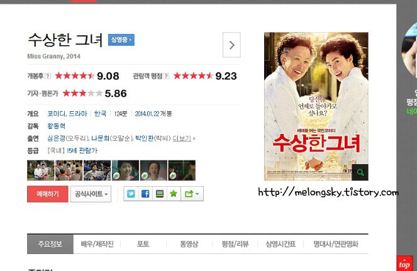Open director 황동혁 link

click(56, 126)
